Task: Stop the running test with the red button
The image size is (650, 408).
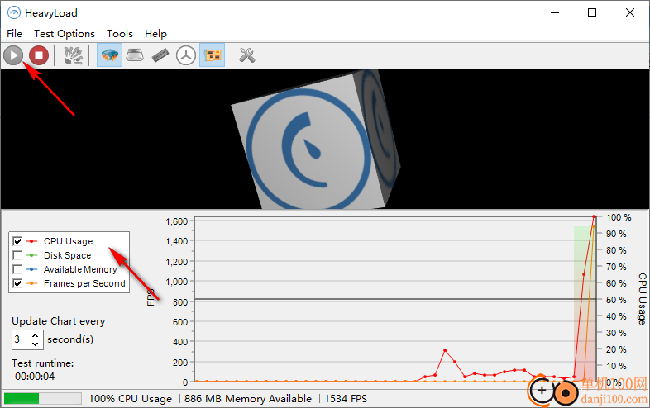Action: click(39, 55)
